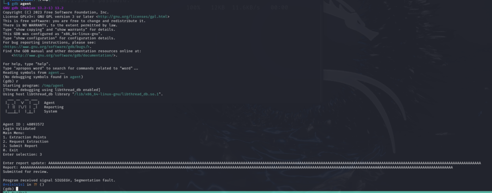Image resolution: width=492 pixels, height=193 pixels.
Task: Click '[Thread debugging using libthread_db enabled]' line
Action: (51, 90)
